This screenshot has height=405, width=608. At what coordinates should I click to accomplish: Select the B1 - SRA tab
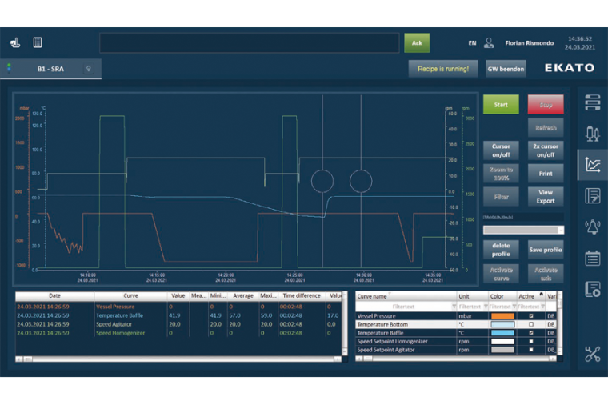(52, 69)
